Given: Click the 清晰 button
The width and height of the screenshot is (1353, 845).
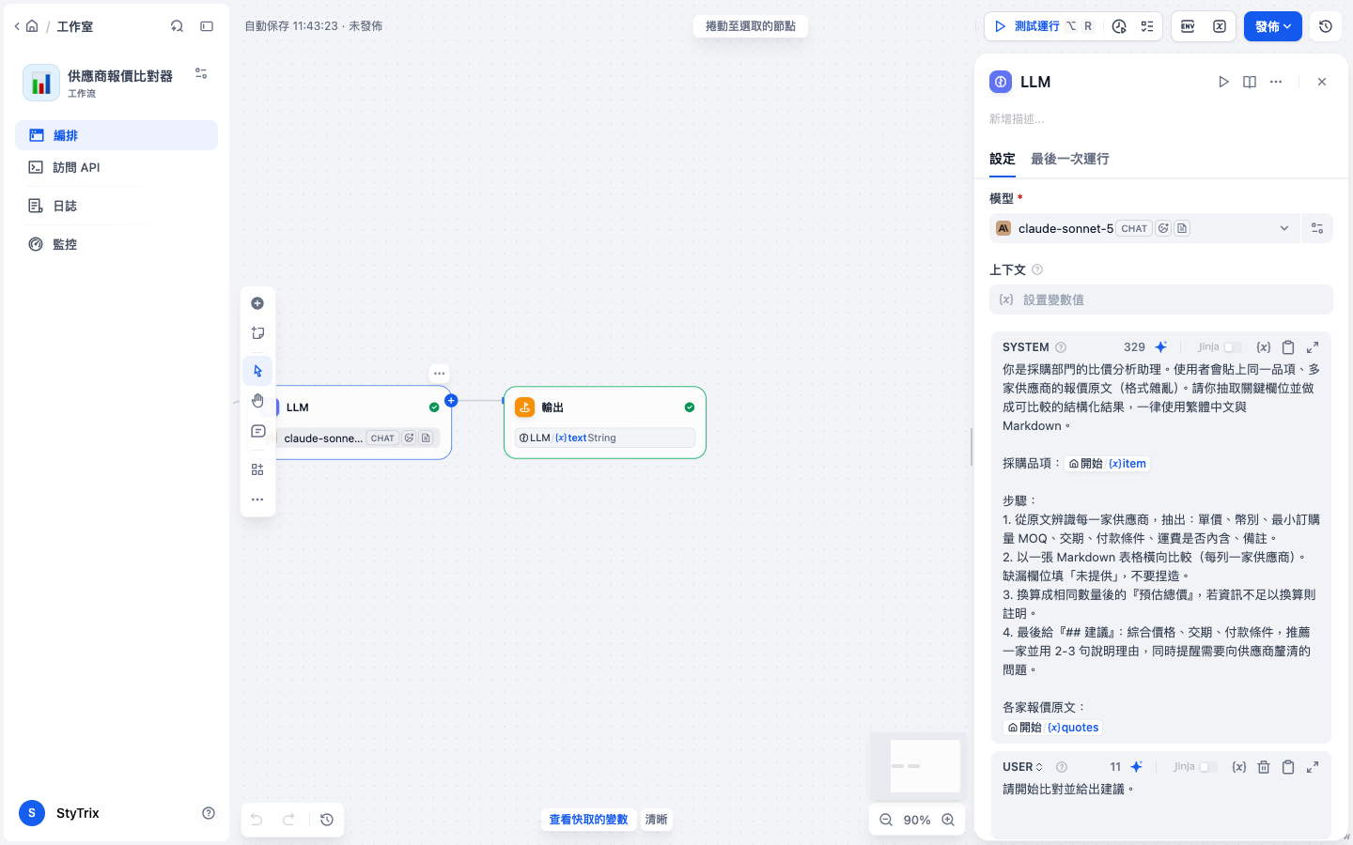Looking at the screenshot, I should (x=656, y=820).
